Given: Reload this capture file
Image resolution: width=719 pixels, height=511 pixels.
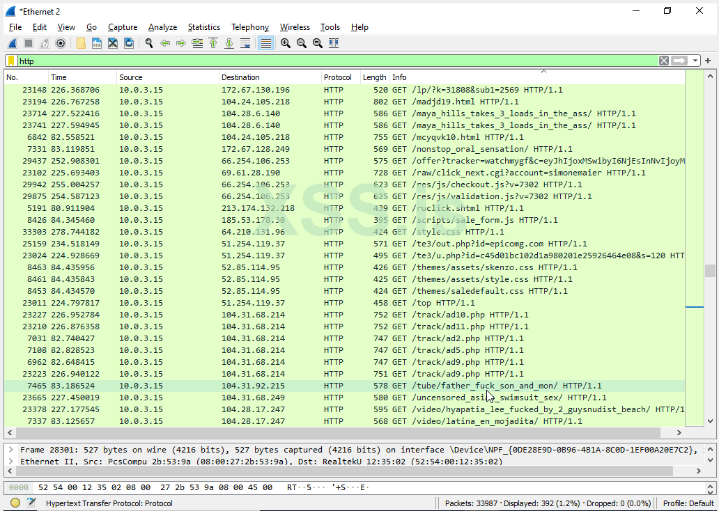Looking at the screenshot, I should (x=129, y=43).
